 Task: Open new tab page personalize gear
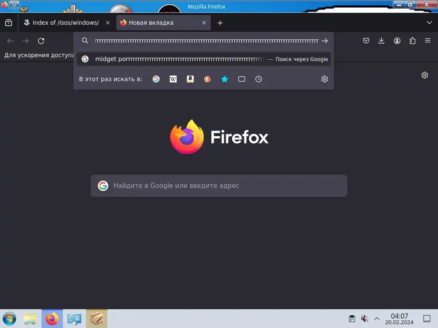(425, 75)
